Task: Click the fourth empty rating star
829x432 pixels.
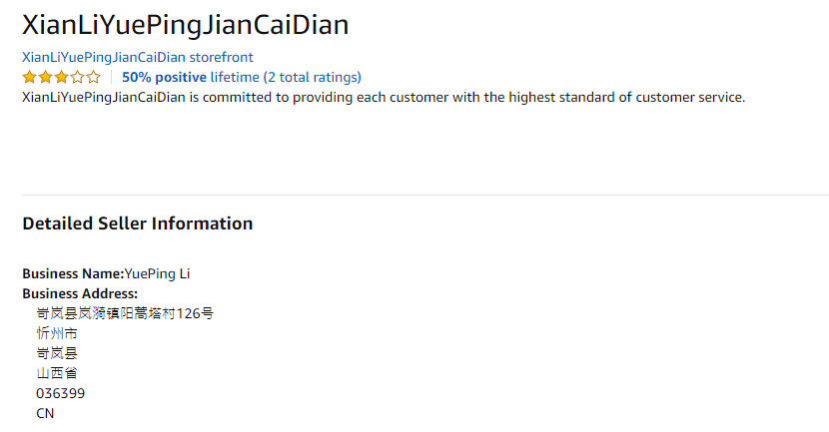Action: pos(77,77)
